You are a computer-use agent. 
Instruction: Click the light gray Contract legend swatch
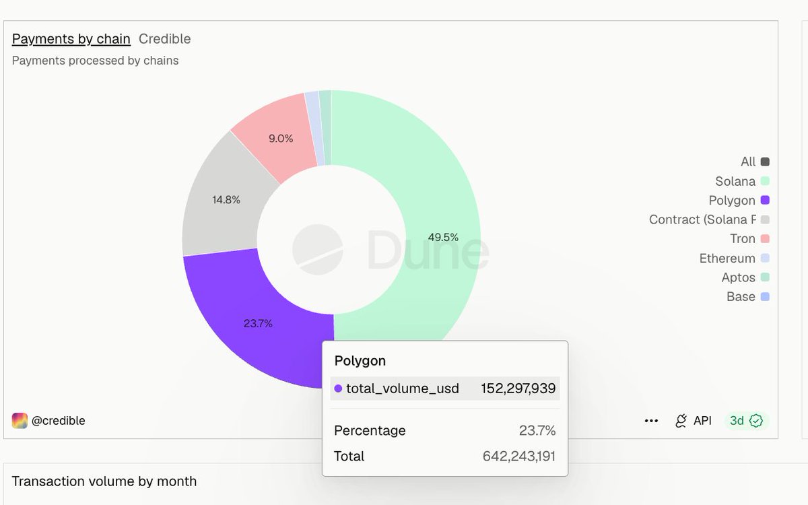pyautogui.click(x=765, y=220)
